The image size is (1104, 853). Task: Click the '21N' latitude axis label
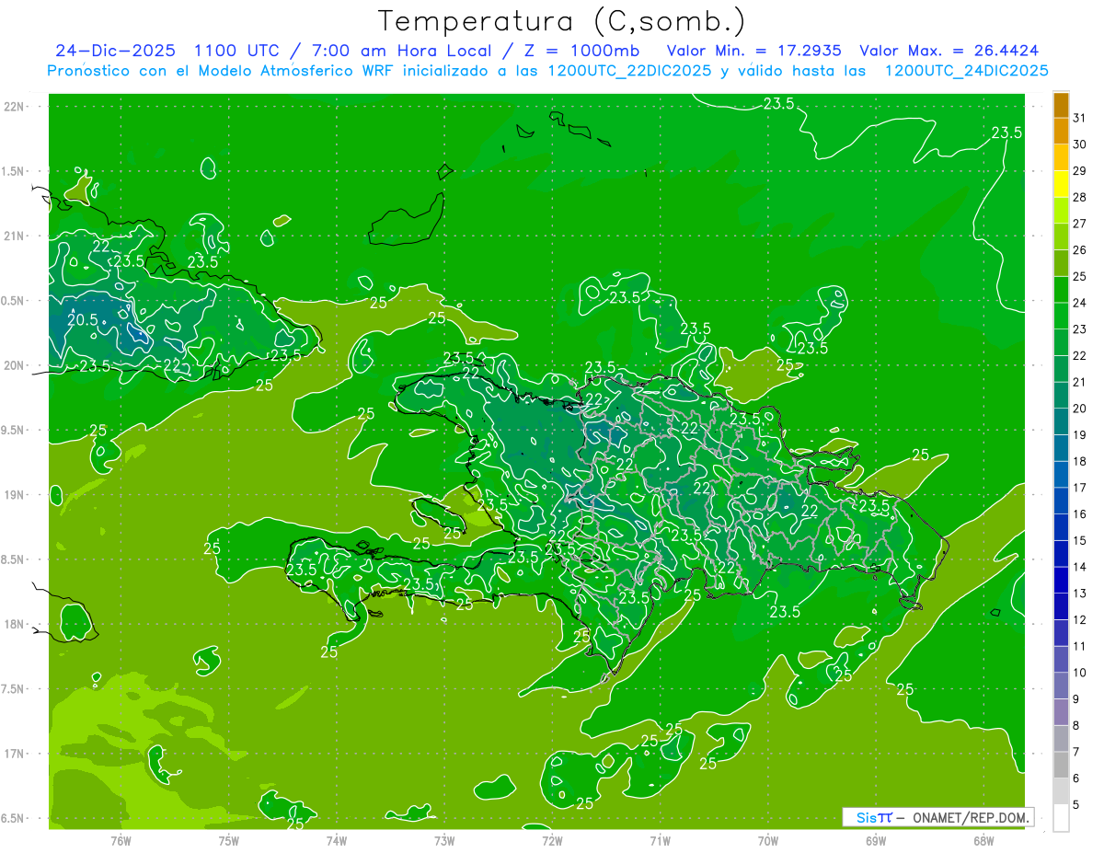coord(13,236)
